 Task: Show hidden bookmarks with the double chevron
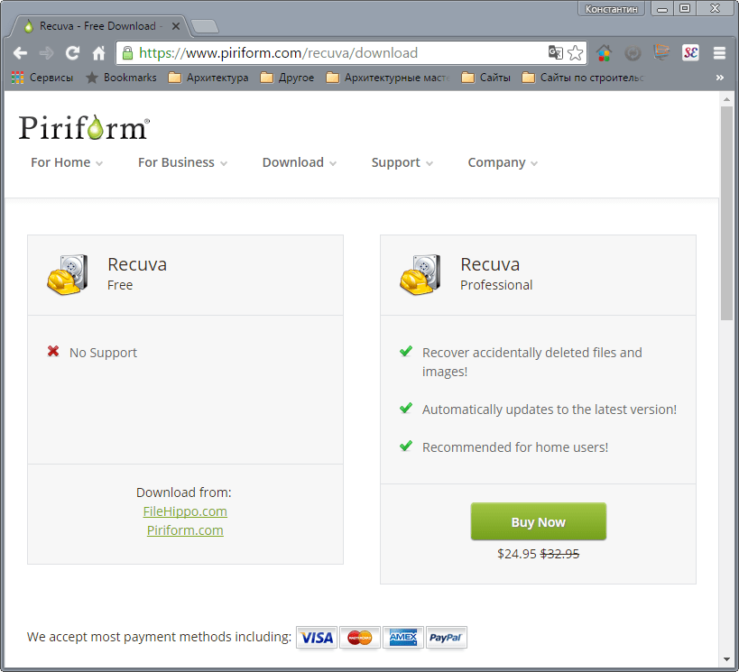click(x=720, y=78)
